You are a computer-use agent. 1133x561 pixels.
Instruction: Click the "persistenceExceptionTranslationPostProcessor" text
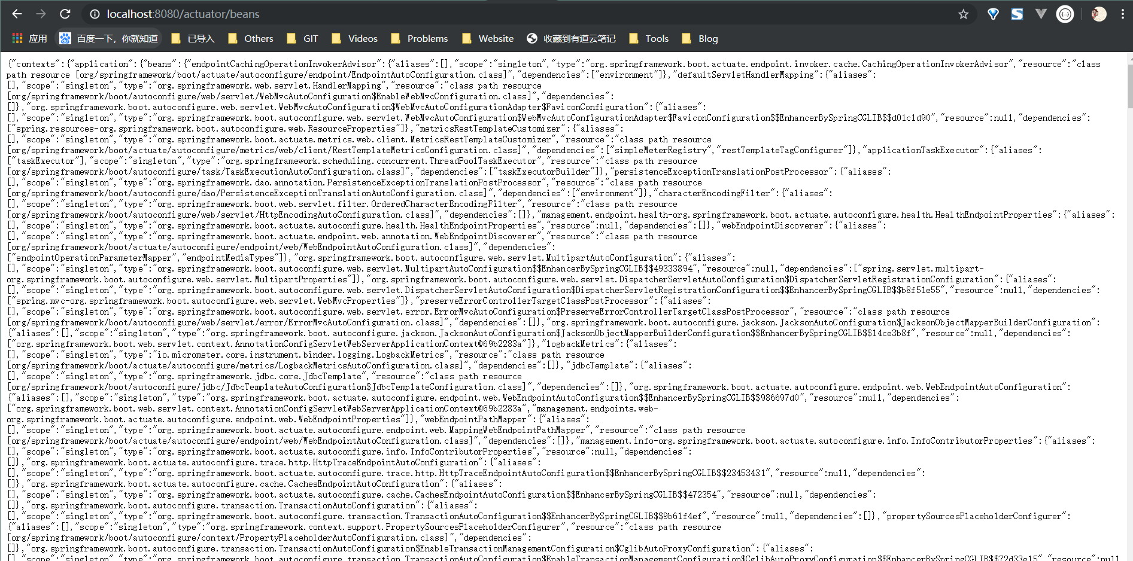tap(721, 172)
